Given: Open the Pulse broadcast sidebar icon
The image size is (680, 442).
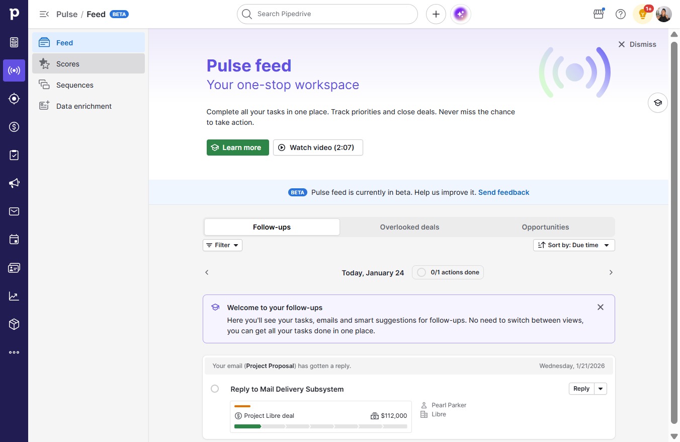Looking at the screenshot, I should pyautogui.click(x=14, y=70).
